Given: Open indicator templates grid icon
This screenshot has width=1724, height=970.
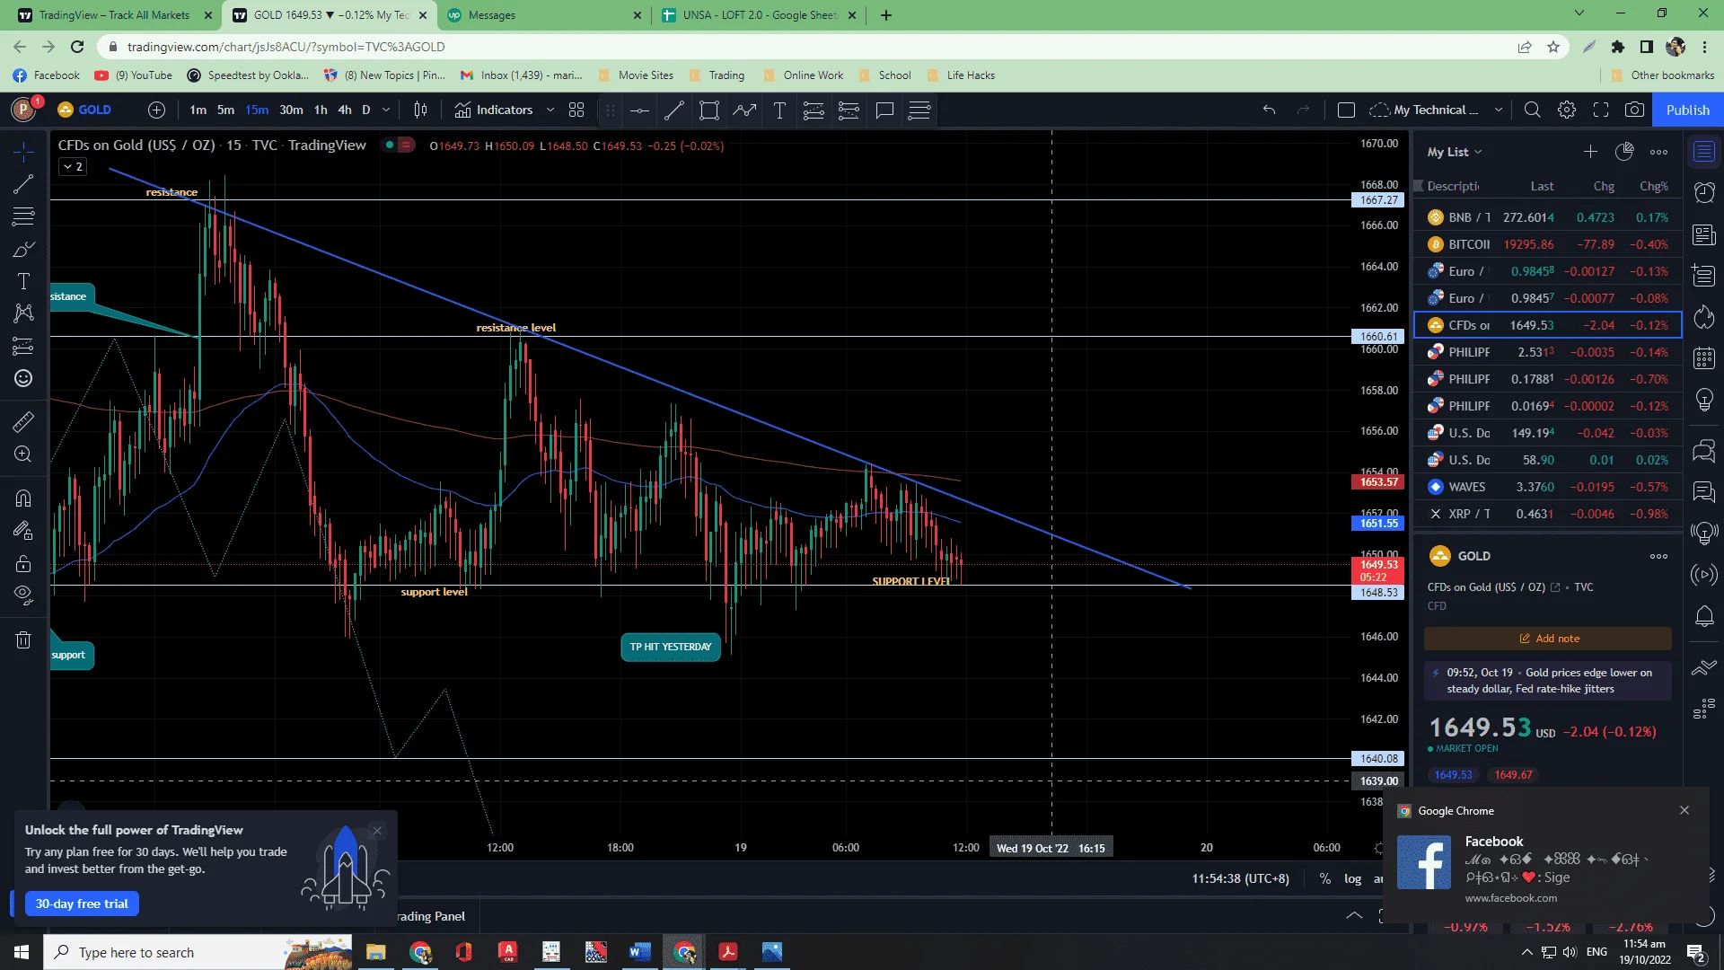Looking at the screenshot, I should coord(576,110).
